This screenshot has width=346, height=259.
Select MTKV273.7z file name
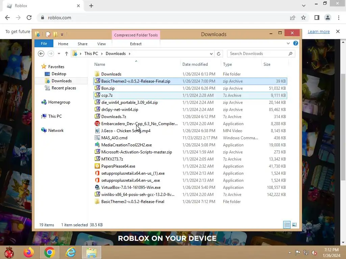112,159
